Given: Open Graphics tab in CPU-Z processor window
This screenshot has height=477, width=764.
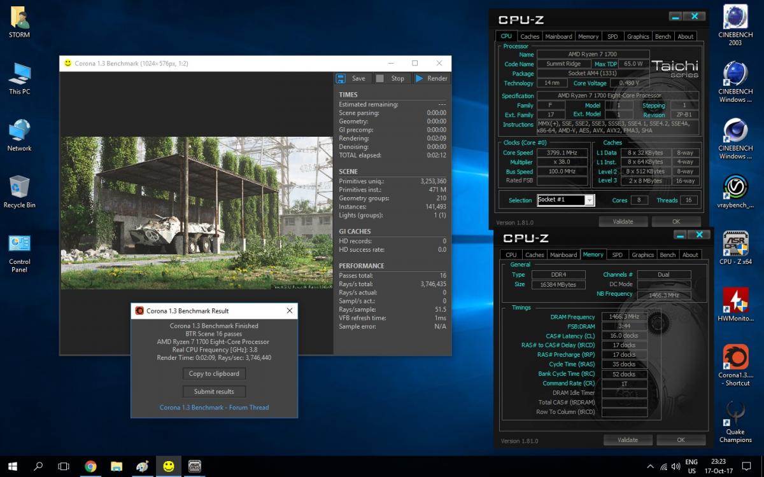Looking at the screenshot, I should (637, 36).
